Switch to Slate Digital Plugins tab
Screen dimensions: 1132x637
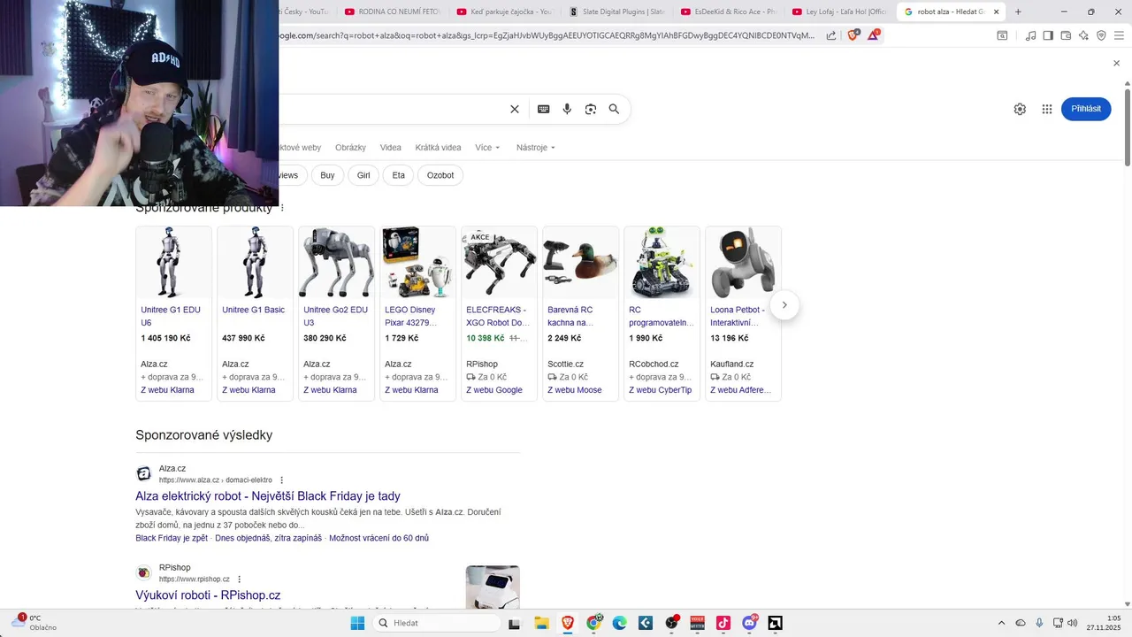(x=617, y=12)
